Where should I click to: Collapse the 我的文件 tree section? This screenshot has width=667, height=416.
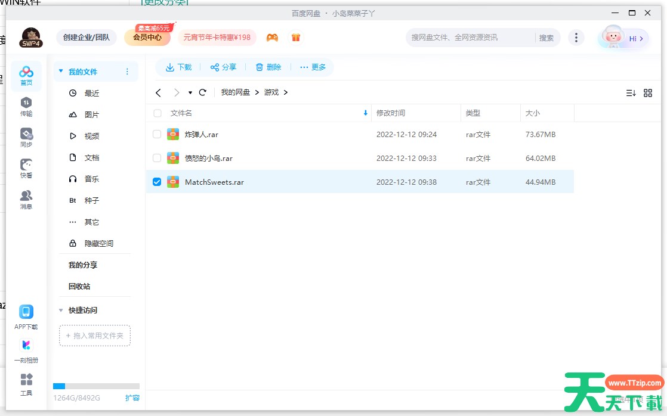click(x=61, y=72)
